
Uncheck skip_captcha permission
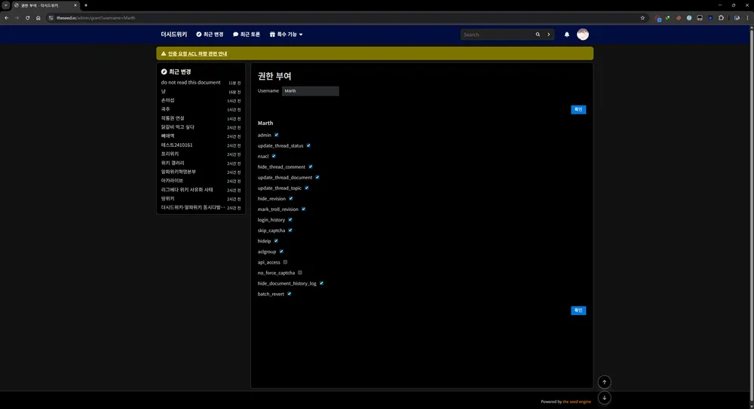(290, 230)
